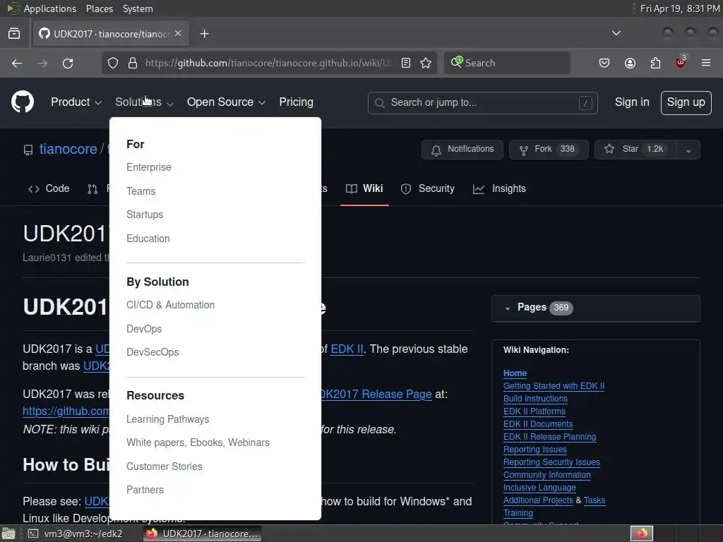This screenshot has height=542, width=723.
Task: Select Teams in Solutions menu
Action: [x=141, y=191]
